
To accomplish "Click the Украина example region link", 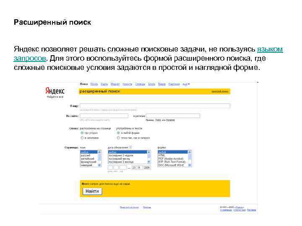I will [170, 120].
